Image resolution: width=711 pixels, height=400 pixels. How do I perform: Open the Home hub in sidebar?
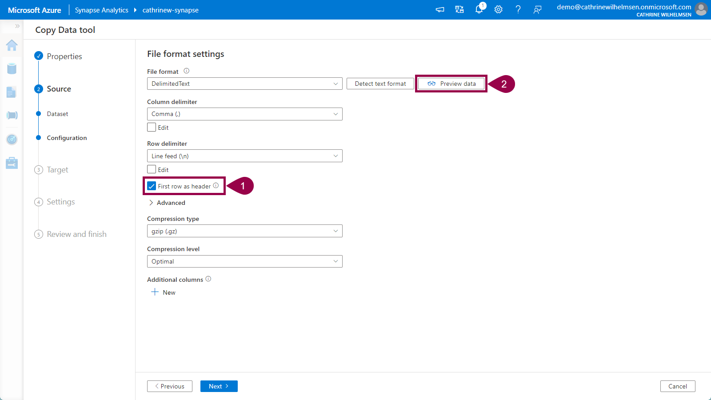[12, 45]
